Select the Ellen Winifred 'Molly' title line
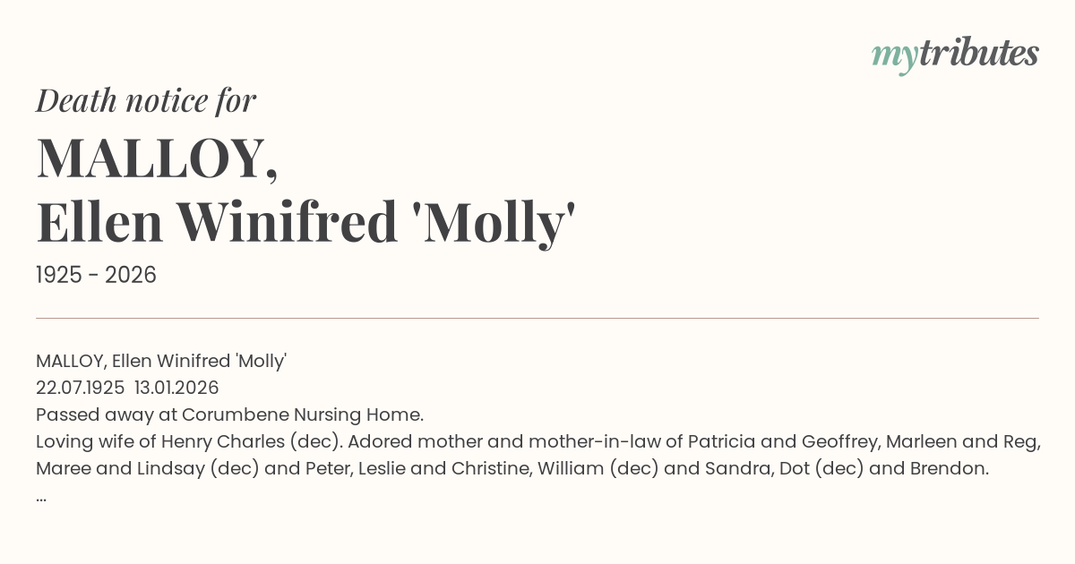Viewport: 1075px width, 564px height. pyautogui.click(x=305, y=224)
